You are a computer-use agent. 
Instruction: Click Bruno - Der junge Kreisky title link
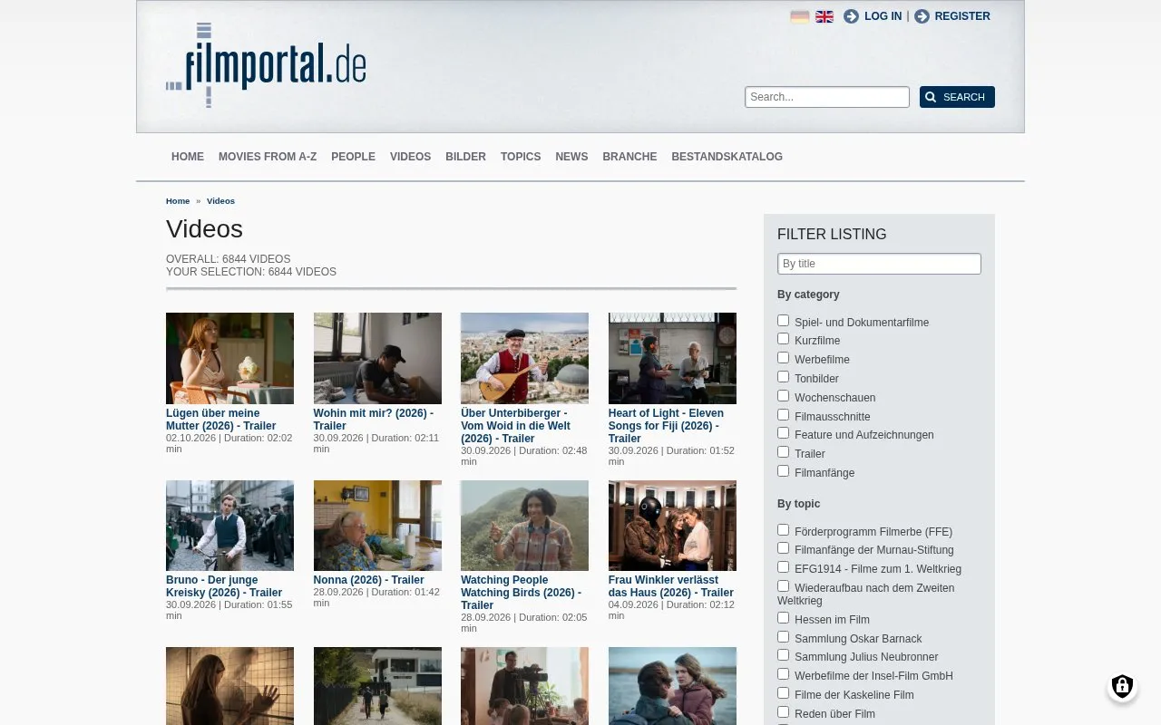pyautogui.click(x=224, y=586)
